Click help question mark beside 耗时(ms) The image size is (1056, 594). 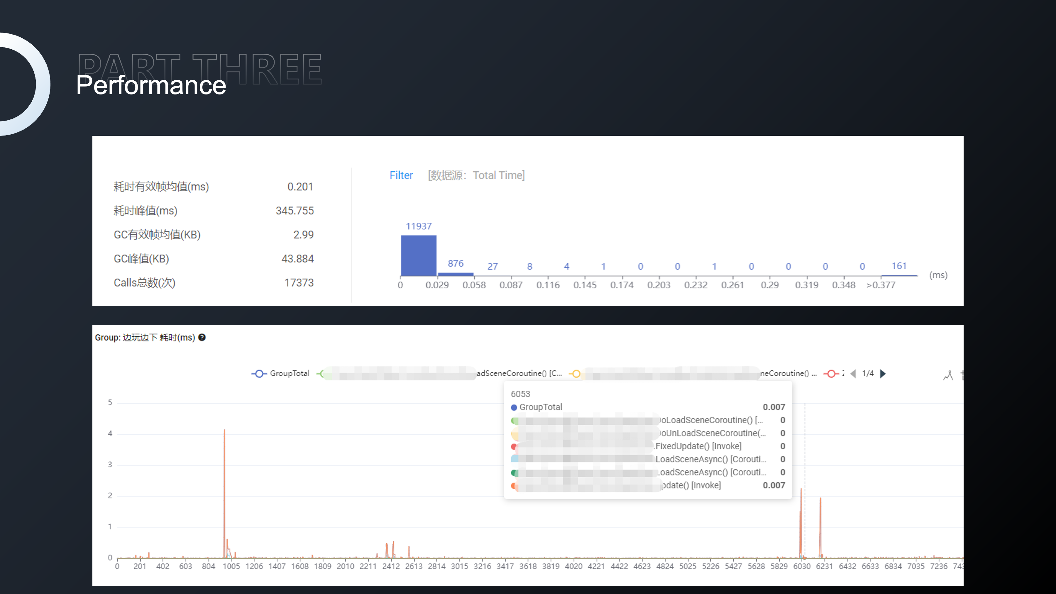[202, 337]
